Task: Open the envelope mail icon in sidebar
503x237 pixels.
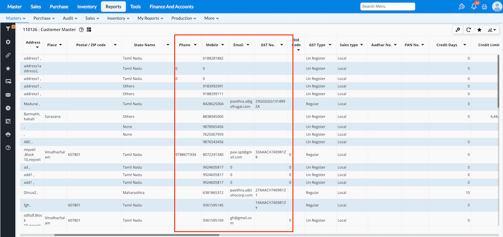Action: click(x=8, y=95)
